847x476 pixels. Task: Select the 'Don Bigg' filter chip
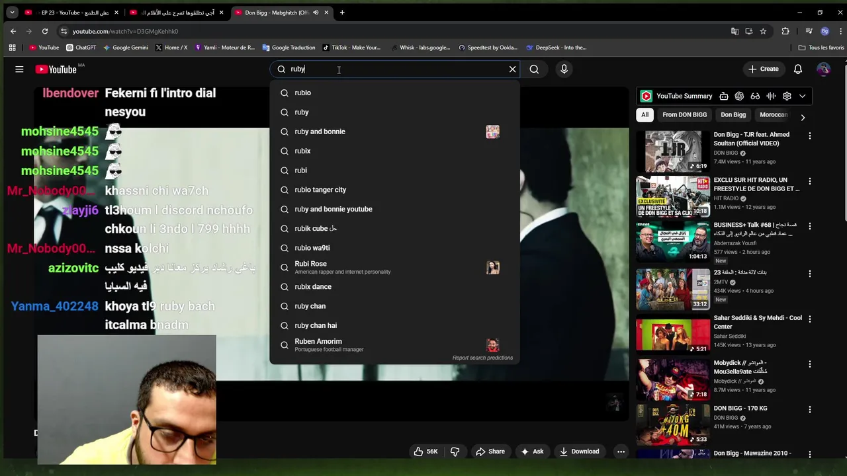pos(733,114)
